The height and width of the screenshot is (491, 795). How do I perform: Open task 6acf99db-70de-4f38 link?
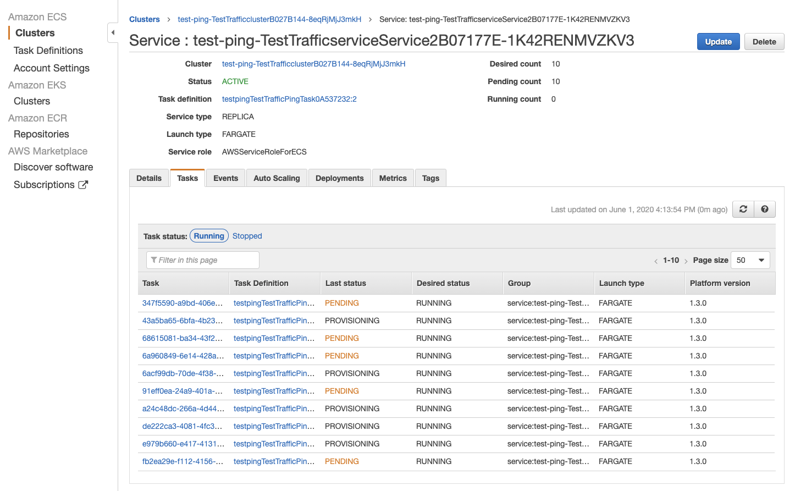coord(183,373)
